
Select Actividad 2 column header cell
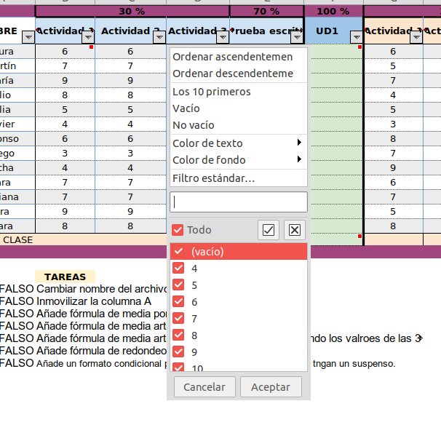pyautogui.click(x=130, y=31)
